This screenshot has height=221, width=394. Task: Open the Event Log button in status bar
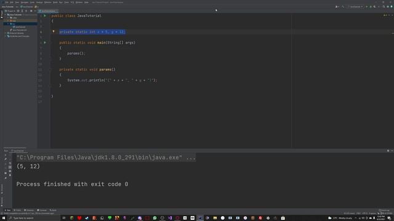[384, 210]
